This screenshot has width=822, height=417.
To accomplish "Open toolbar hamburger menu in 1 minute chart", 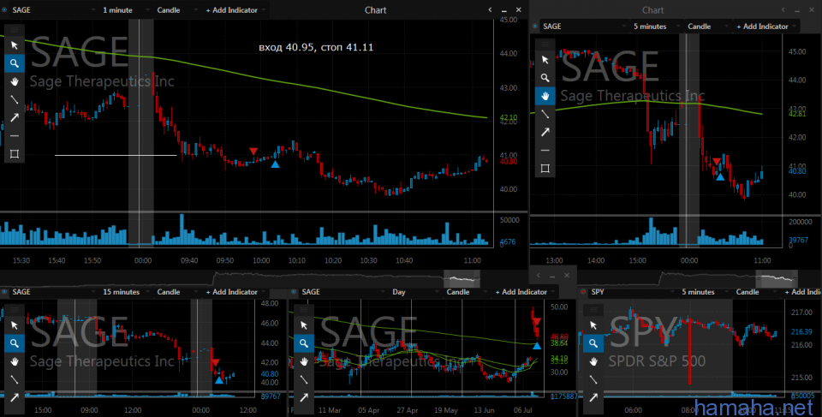I will click(x=15, y=30).
